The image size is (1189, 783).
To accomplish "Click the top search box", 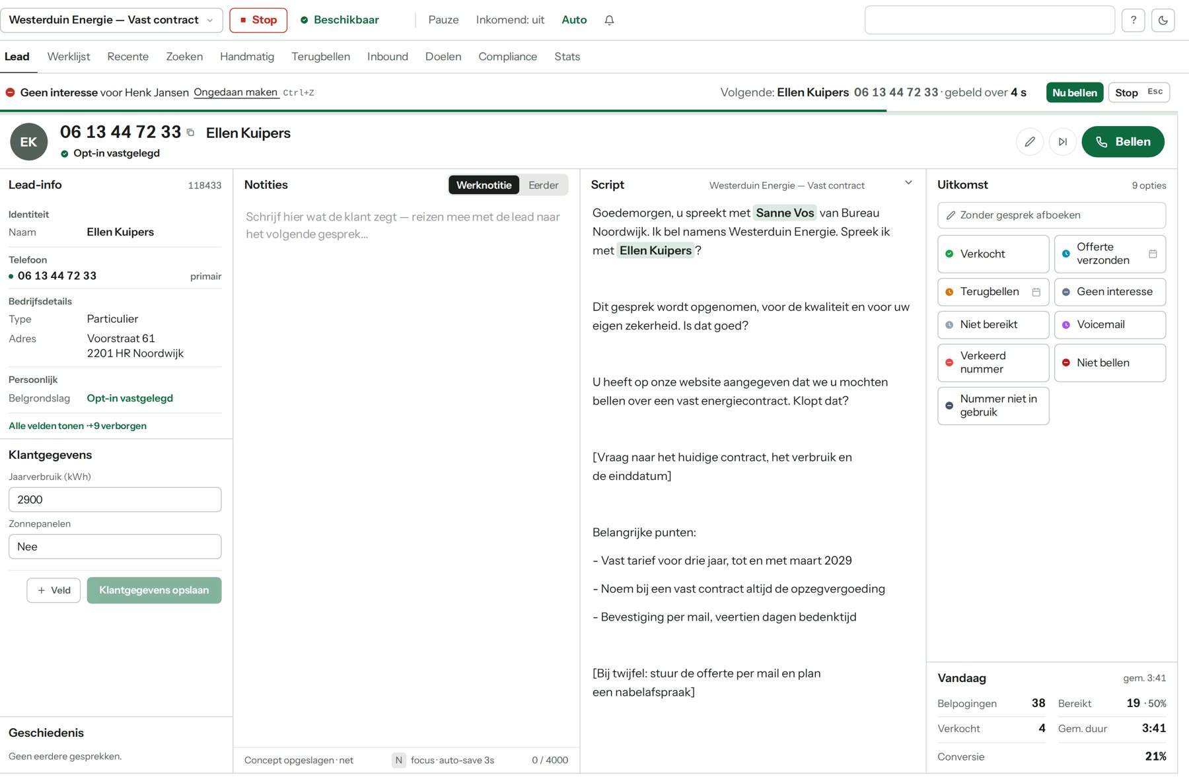I will point(990,20).
